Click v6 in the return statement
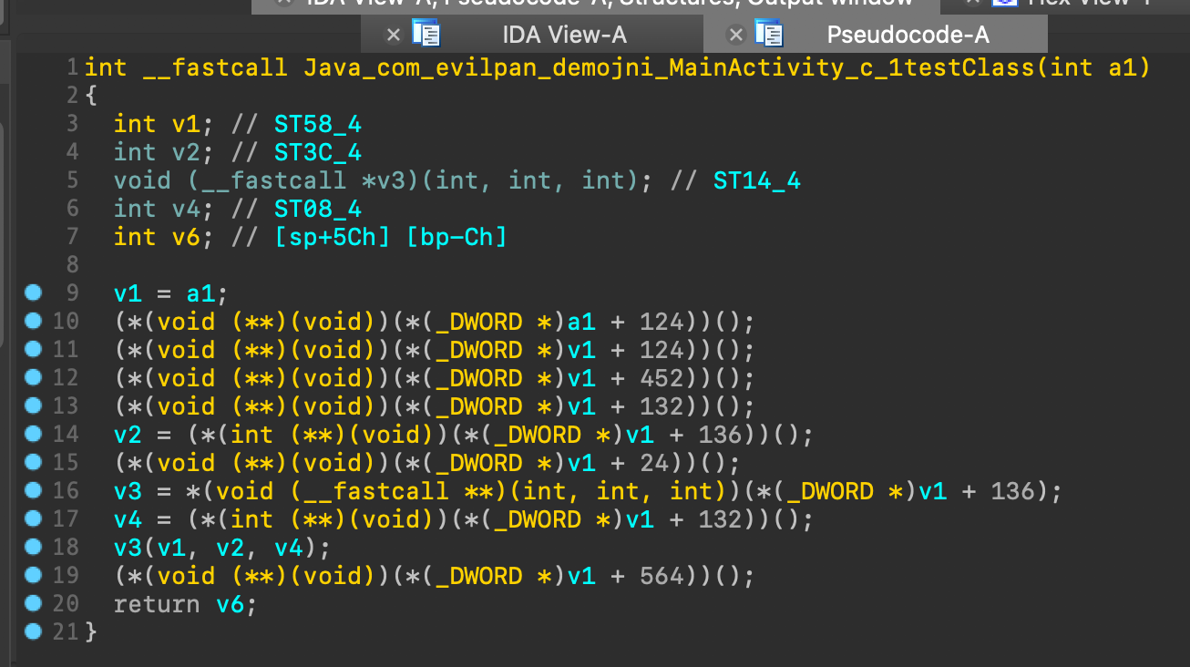Screen dimensions: 1190x667 pos(230,604)
